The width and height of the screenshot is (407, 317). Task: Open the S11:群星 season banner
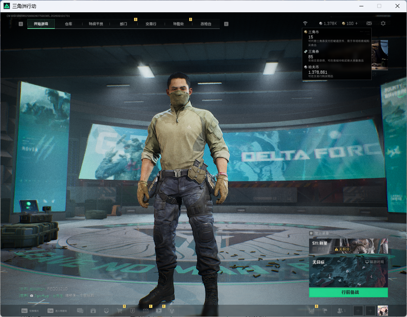pos(348,246)
